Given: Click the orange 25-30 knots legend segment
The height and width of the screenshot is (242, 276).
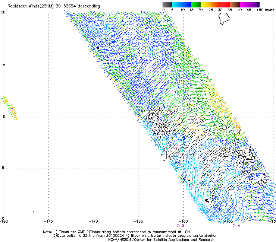Looking at the screenshot, I should pyautogui.click(x=216, y=4).
